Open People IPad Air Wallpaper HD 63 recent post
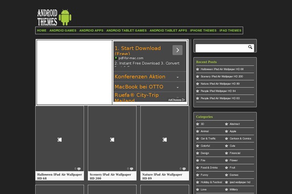Image resolution: width=292 pixels, height=194 pixels. pos(220,98)
